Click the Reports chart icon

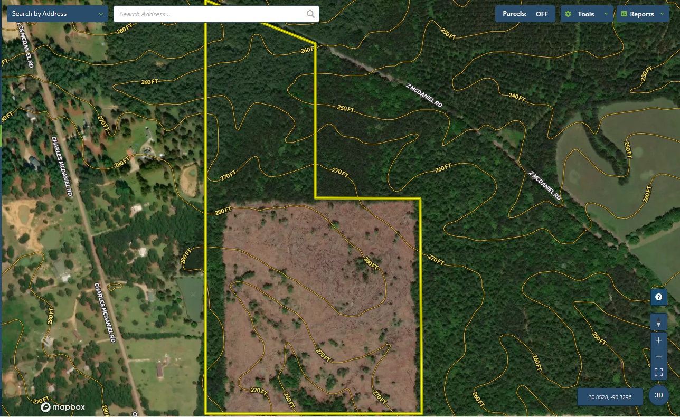tap(624, 14)
